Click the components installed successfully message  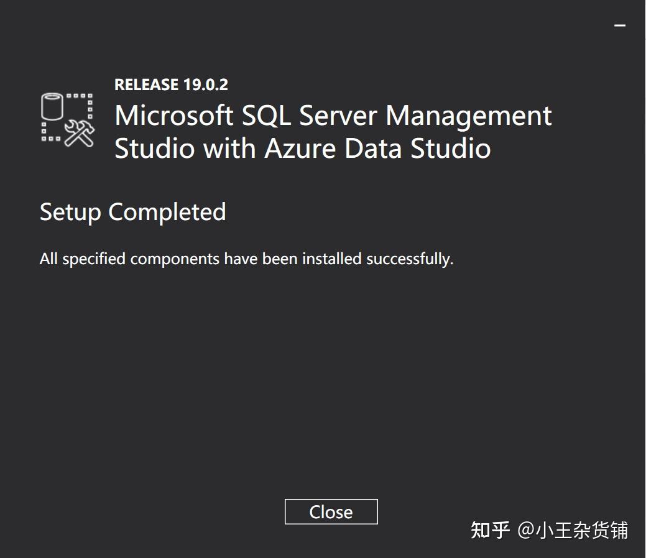[x=246, y=258]
